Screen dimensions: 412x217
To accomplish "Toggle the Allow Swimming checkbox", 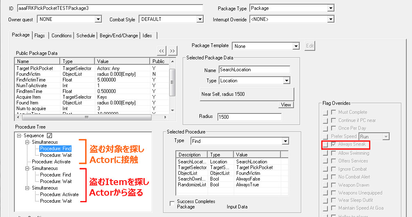I will (334, 153).
